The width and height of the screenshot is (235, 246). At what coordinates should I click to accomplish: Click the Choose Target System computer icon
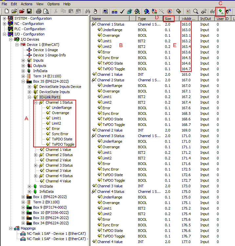105,11
